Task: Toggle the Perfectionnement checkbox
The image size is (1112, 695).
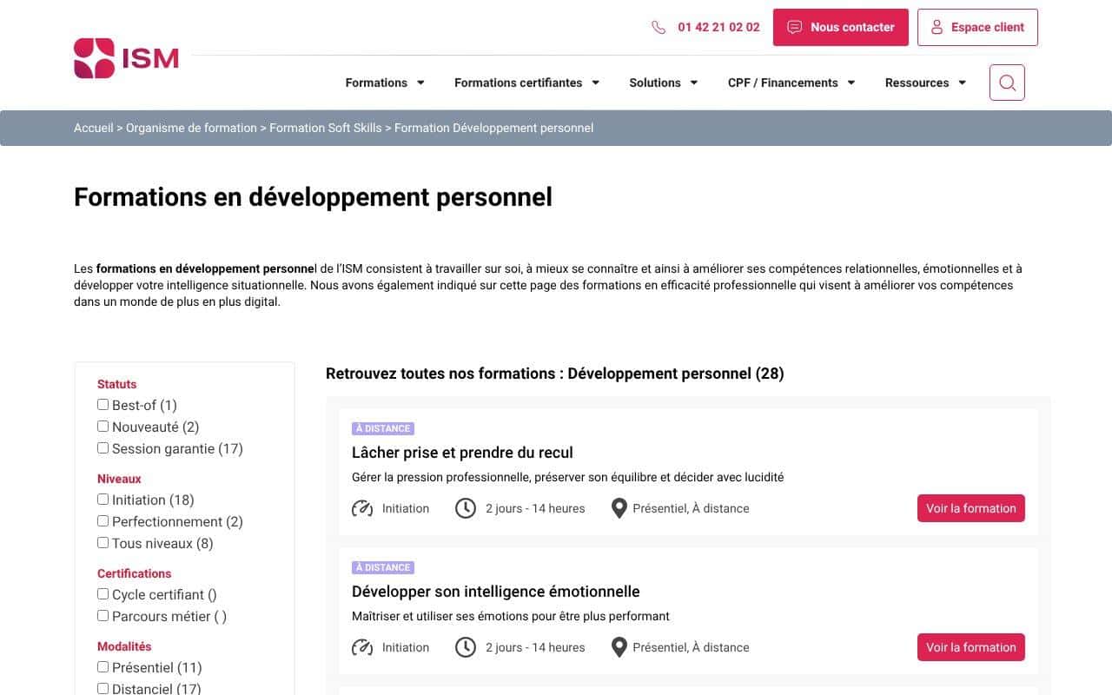Action: [103, 521]
